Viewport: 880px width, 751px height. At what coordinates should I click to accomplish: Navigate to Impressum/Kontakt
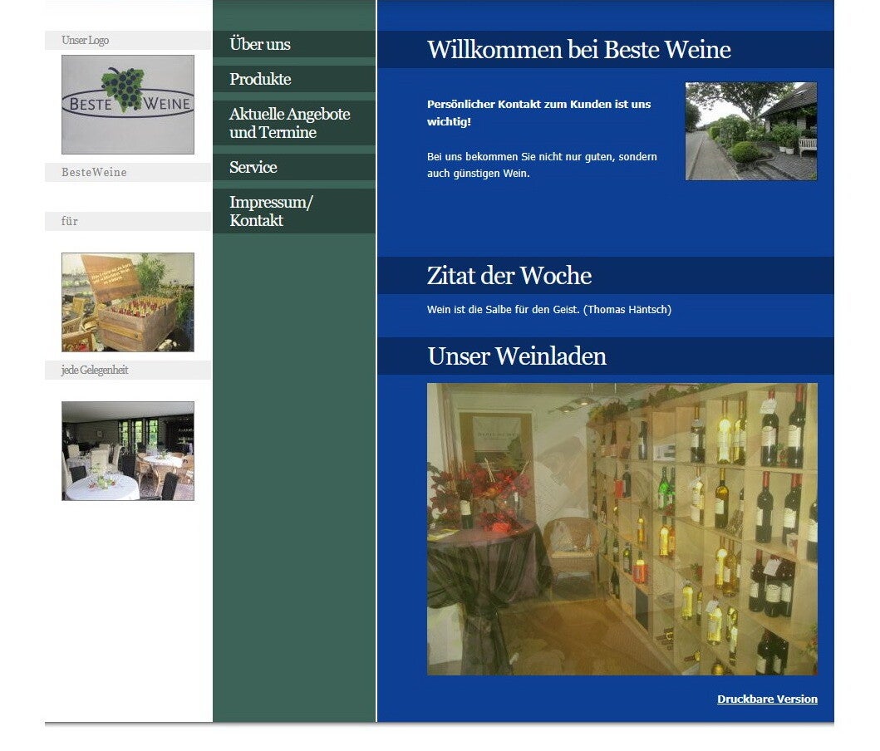pyautogui.click(x=271, y=211)
